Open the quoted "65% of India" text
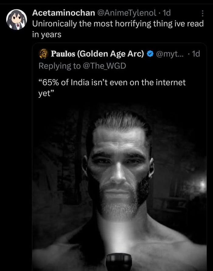Viewport: 213px width, 271px height. (x=112, y=82)
